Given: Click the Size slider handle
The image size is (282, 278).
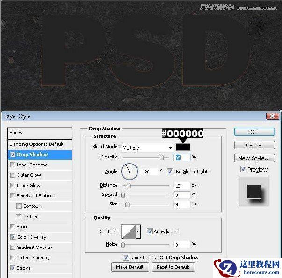Looking at the screenshot, I should coord(127,204).
